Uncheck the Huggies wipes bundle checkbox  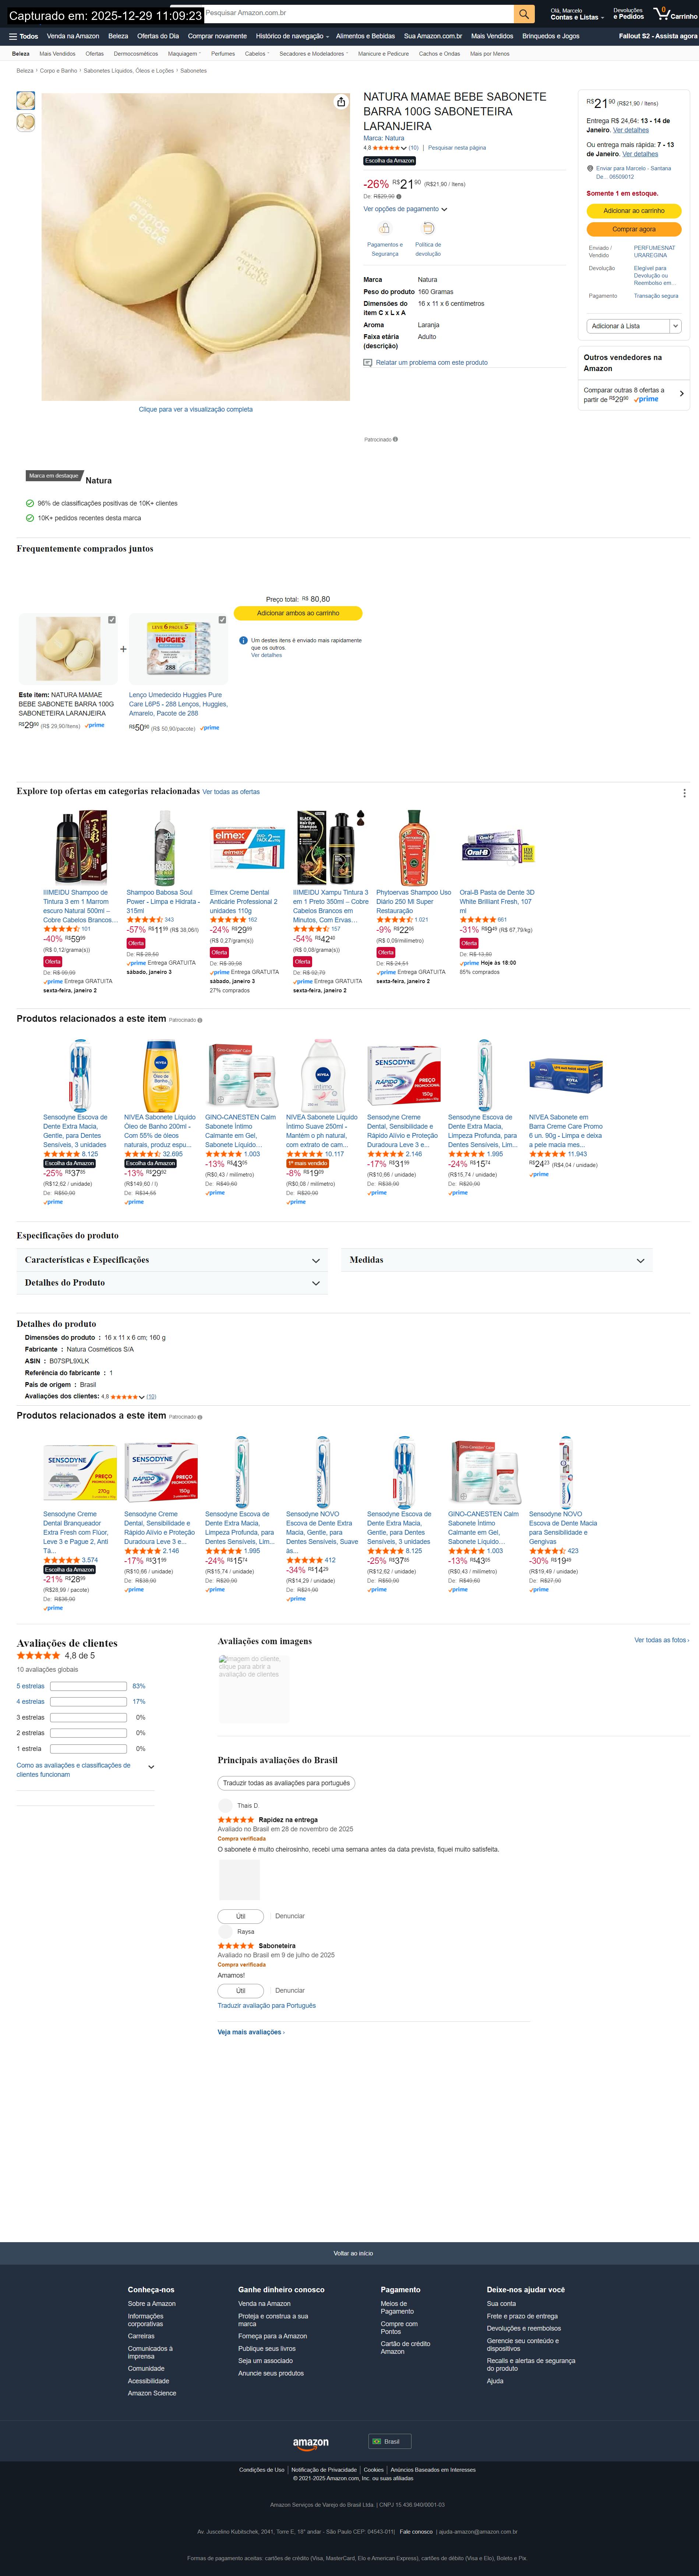(x=222, y=620)
